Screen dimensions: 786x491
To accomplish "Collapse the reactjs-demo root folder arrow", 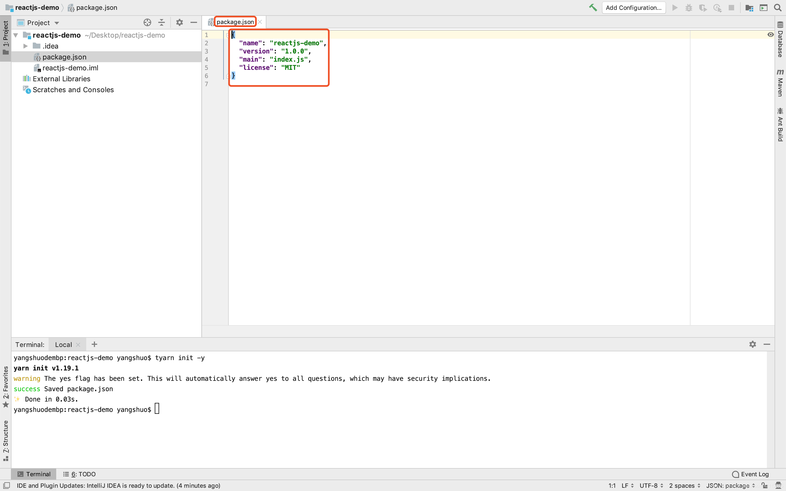I will [x=16, y=35].
